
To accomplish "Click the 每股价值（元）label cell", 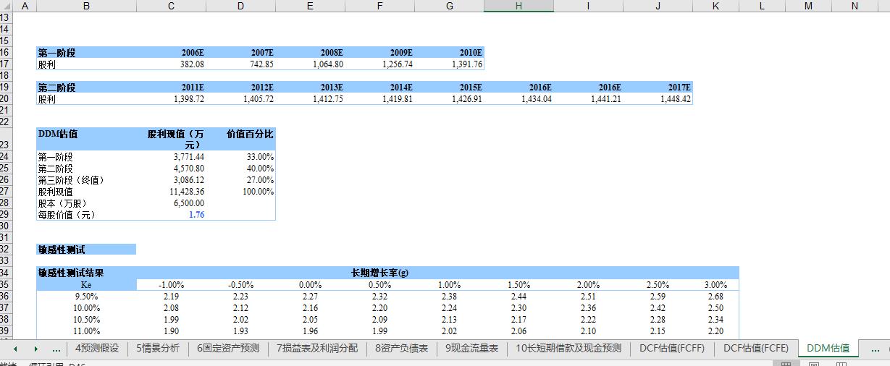I will (x=86, y=214).
